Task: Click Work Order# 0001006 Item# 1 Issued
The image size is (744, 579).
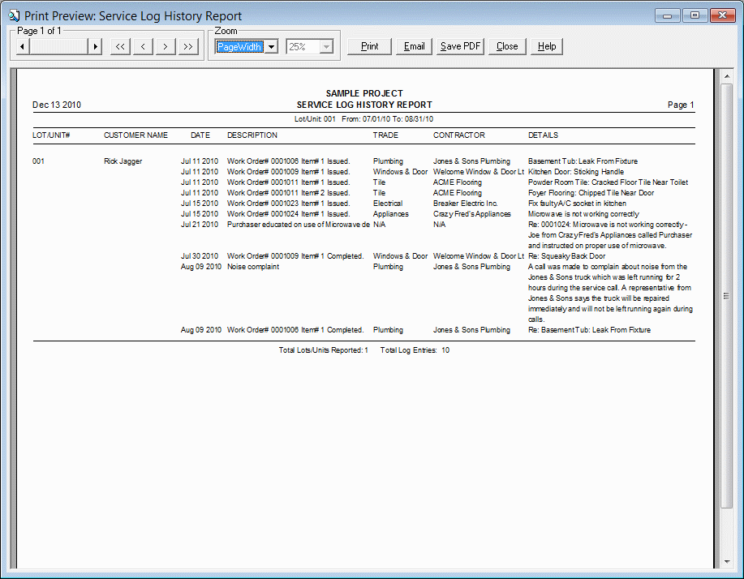Action: tap(289, 161)
